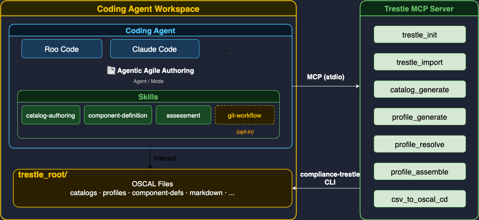
Task: Click the csv_to_oscal_cd tool box
Action: [419, 199]
